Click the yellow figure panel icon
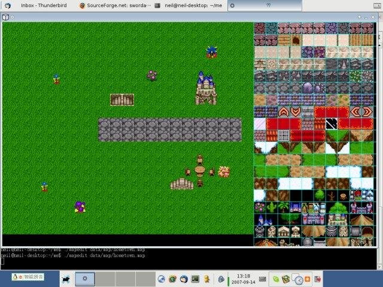Image resolution: width=383 pixels, height=287 pixels. coord(207,279)
